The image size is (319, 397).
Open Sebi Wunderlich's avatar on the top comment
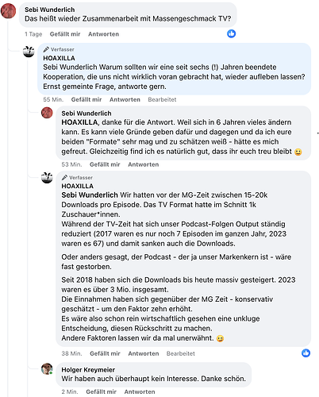(8, 11)
